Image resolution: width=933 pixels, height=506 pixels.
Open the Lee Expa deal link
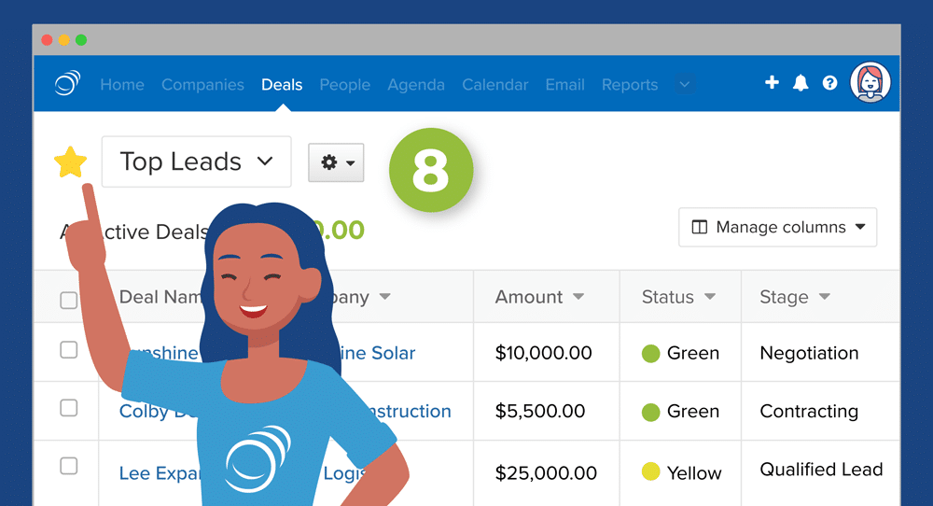149,473
